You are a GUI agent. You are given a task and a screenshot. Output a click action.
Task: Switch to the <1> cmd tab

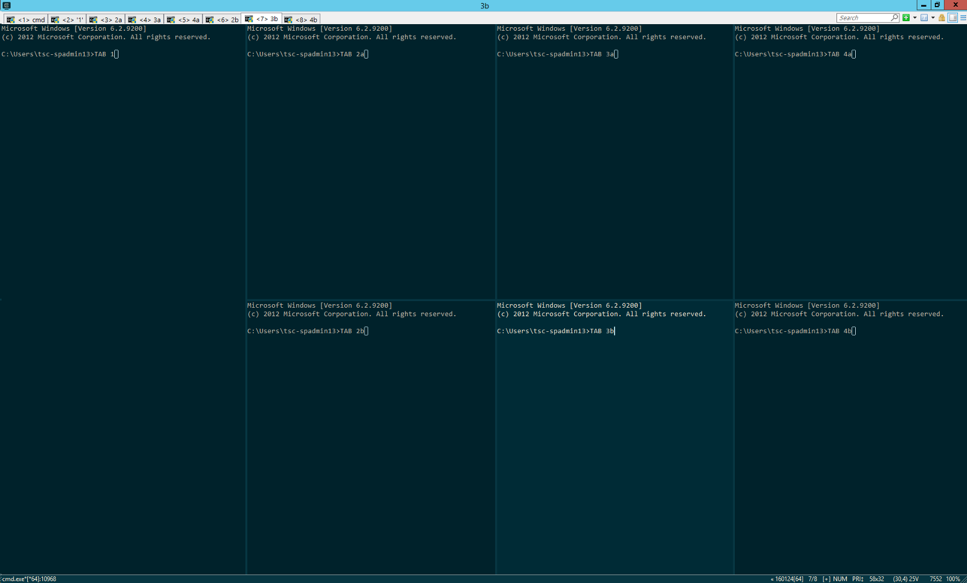[x=26, y=20]
